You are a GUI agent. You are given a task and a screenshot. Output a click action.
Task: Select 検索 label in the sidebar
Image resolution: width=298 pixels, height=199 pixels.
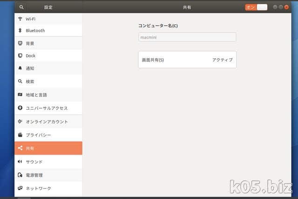coord(30,82)
